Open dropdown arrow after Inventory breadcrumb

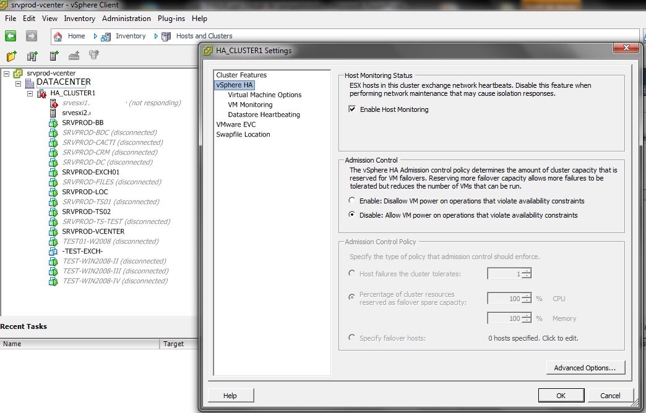(156, 36)
